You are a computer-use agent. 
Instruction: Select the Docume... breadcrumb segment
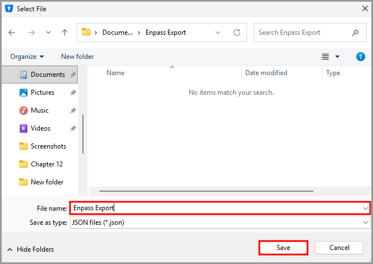pos(118,33)
